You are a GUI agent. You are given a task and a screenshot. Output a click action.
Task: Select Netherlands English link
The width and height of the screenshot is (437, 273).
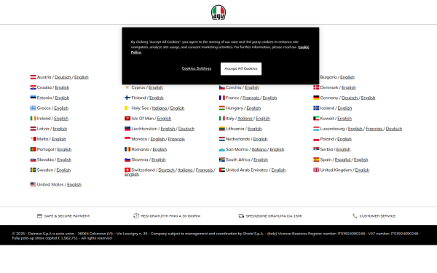point(260,139)
